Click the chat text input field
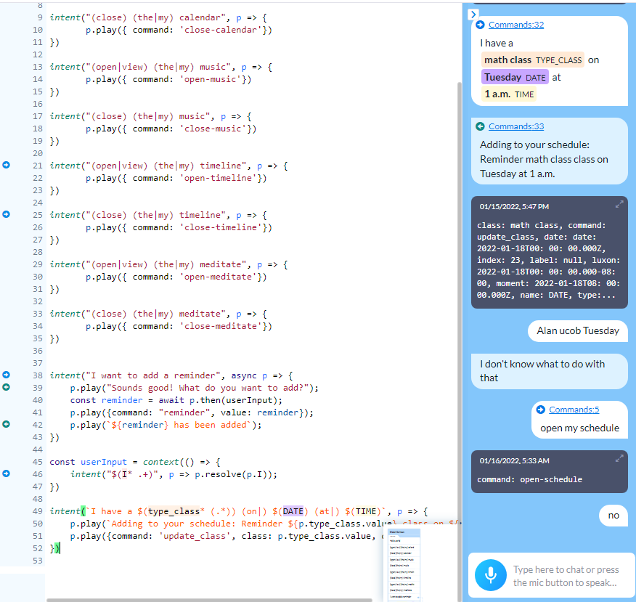The image size is (636, 602). [x=566, y=576]
